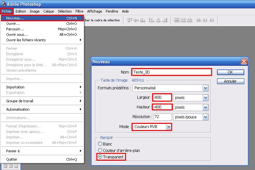Open the Largeur units dropdown
This screenshot has height=170, width=255.
coord(205,98)
